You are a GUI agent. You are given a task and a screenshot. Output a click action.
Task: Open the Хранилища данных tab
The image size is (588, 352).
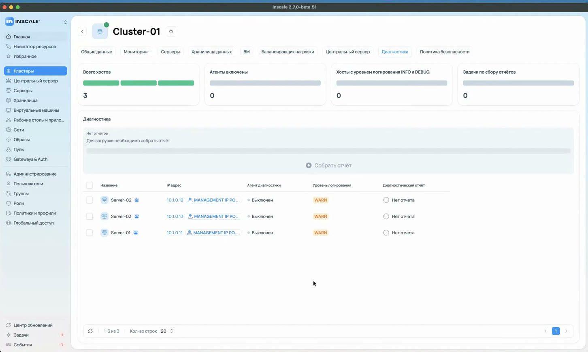pyautogui.click(x=211, y=52)
